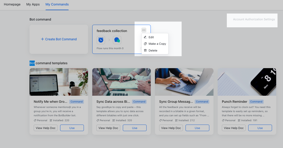Click the Command badge on Notify Me card
The image size is (283, 148).
[x=77, y=102]
